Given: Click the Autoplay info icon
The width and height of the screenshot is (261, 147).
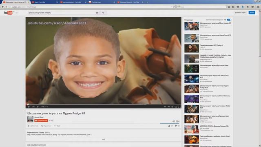Looking at the screenshot, I should click(225, 20).
